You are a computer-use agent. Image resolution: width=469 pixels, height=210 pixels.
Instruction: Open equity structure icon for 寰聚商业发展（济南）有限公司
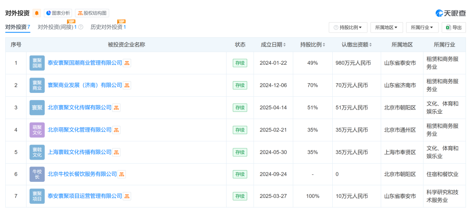click(127, 85)
